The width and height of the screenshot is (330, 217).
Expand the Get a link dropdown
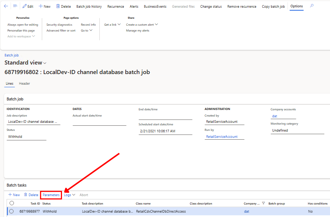(x=113, y=25)
